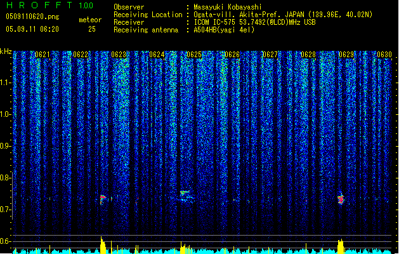This screenshot has height=254, width=399.
Task: Select file name 0509110620.png
Action: [32, 17]
